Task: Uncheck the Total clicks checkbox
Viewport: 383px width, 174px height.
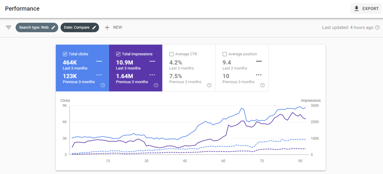Action: coord(65,54)
